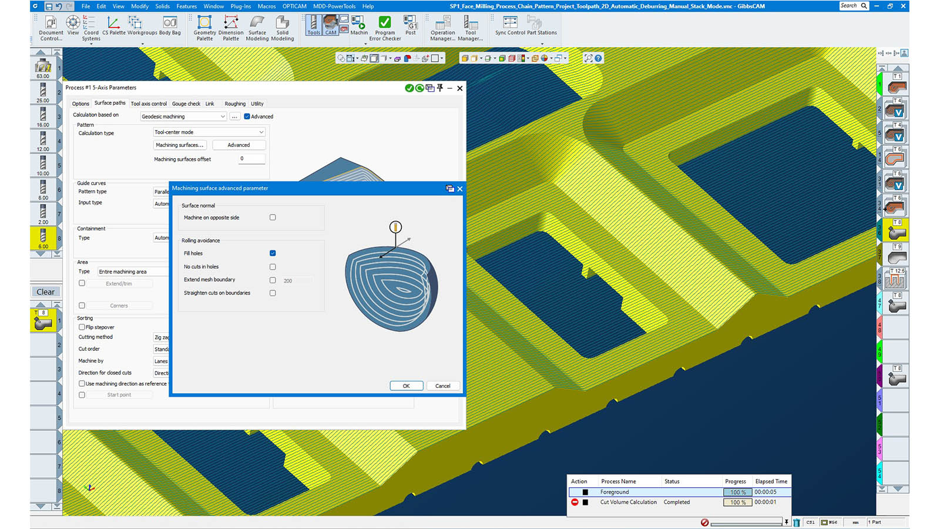Open the Tool-center mode dropdown
Screen dimensions: 940x529
coord(209,132)
